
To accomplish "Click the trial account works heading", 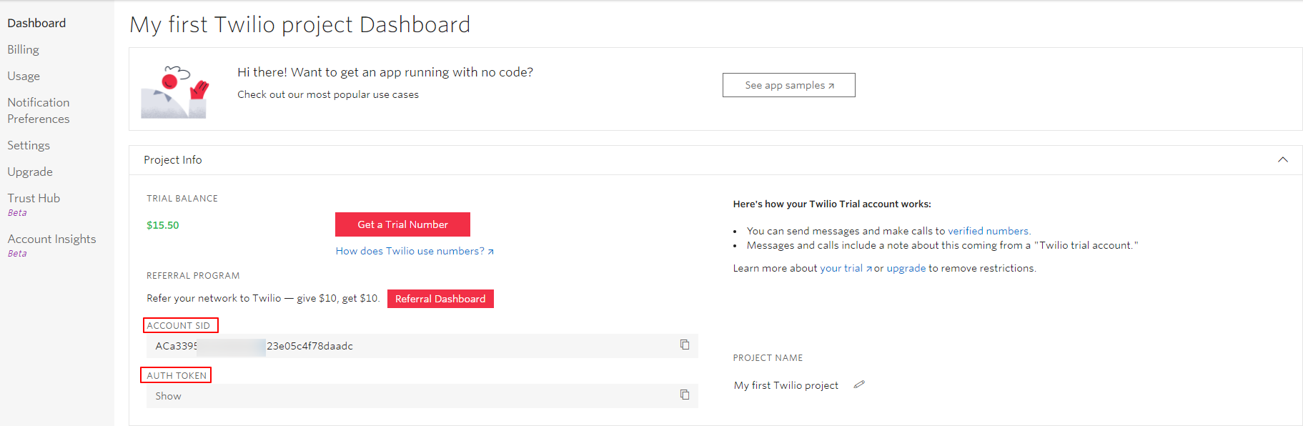I will [832, 204].
